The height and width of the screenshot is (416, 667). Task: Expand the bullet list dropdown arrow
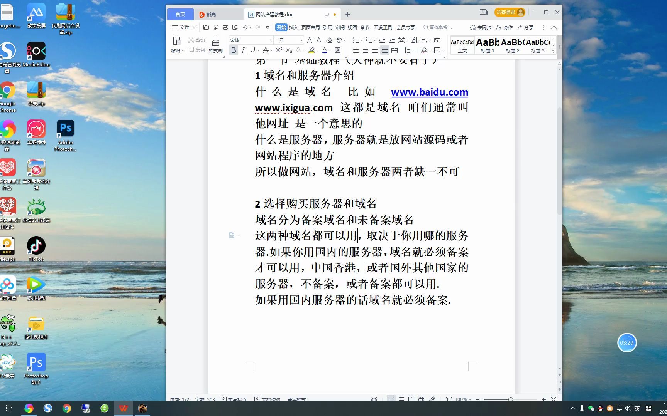tap(362, 40)
